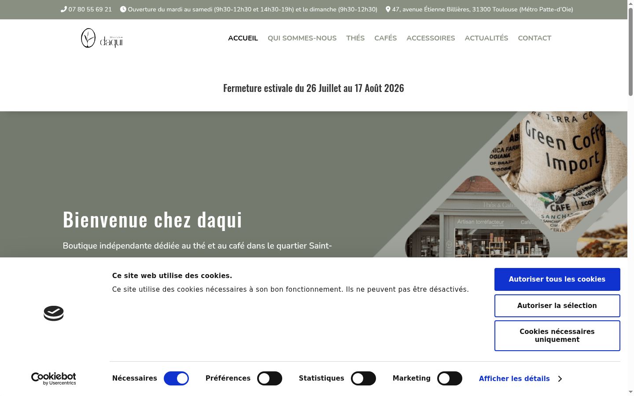Screen dimensions: 634x396
Task: Enable the Marketing cookies switch
Action: pos(450,378)
